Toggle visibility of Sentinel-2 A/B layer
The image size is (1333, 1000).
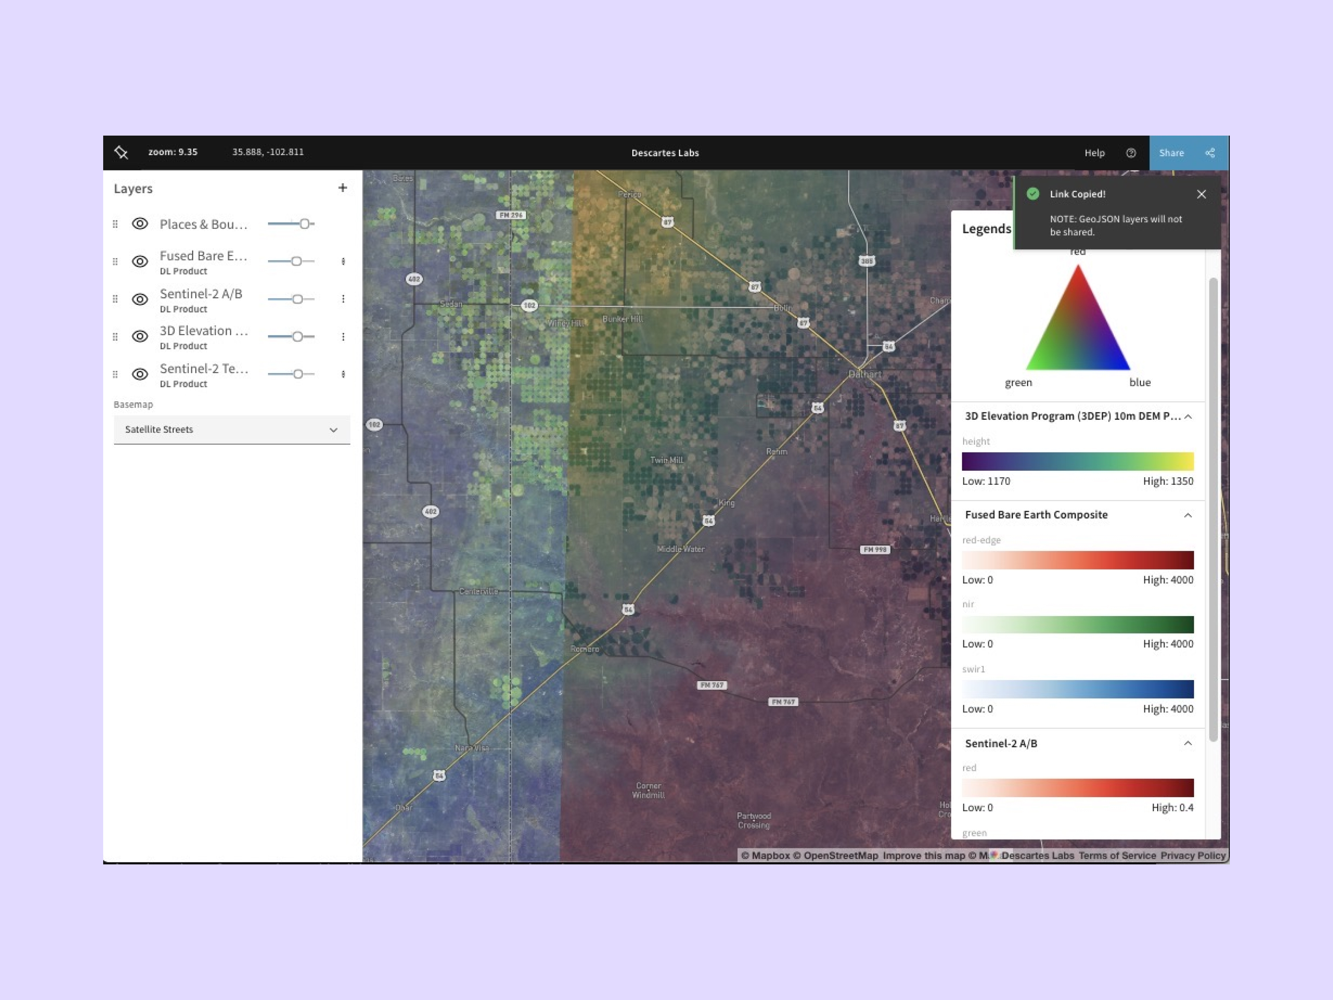point(139,299)
